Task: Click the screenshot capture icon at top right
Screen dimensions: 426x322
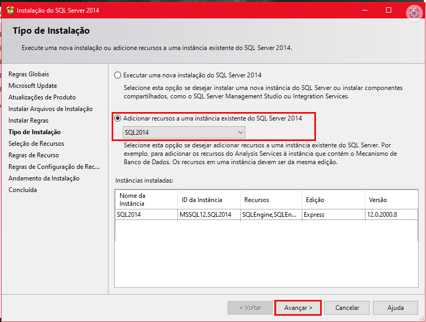Action: point(413,13)
